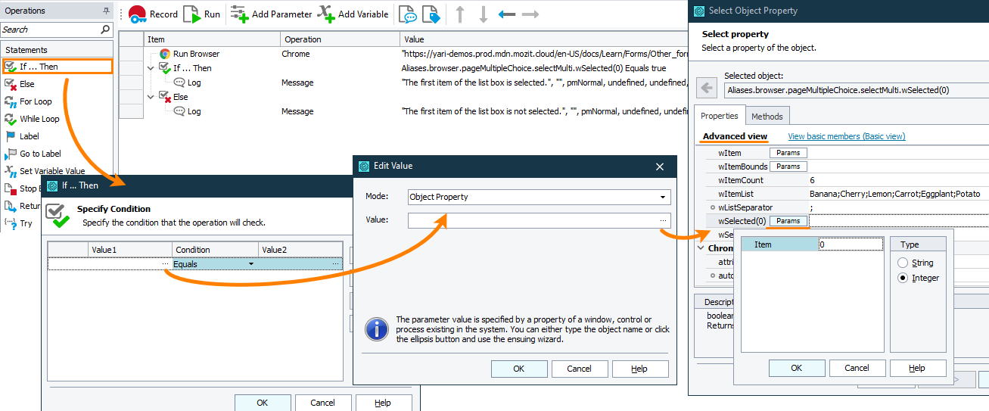
Task: Click View basic members (Basic view) link
Action: (x=847, y=136)
